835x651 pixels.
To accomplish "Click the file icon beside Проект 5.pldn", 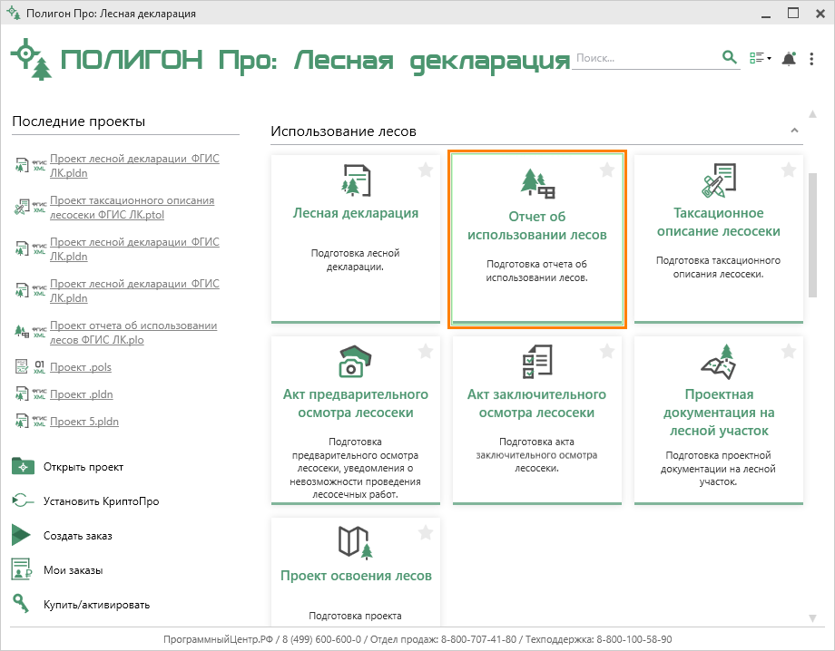I will tap(21, 422).
